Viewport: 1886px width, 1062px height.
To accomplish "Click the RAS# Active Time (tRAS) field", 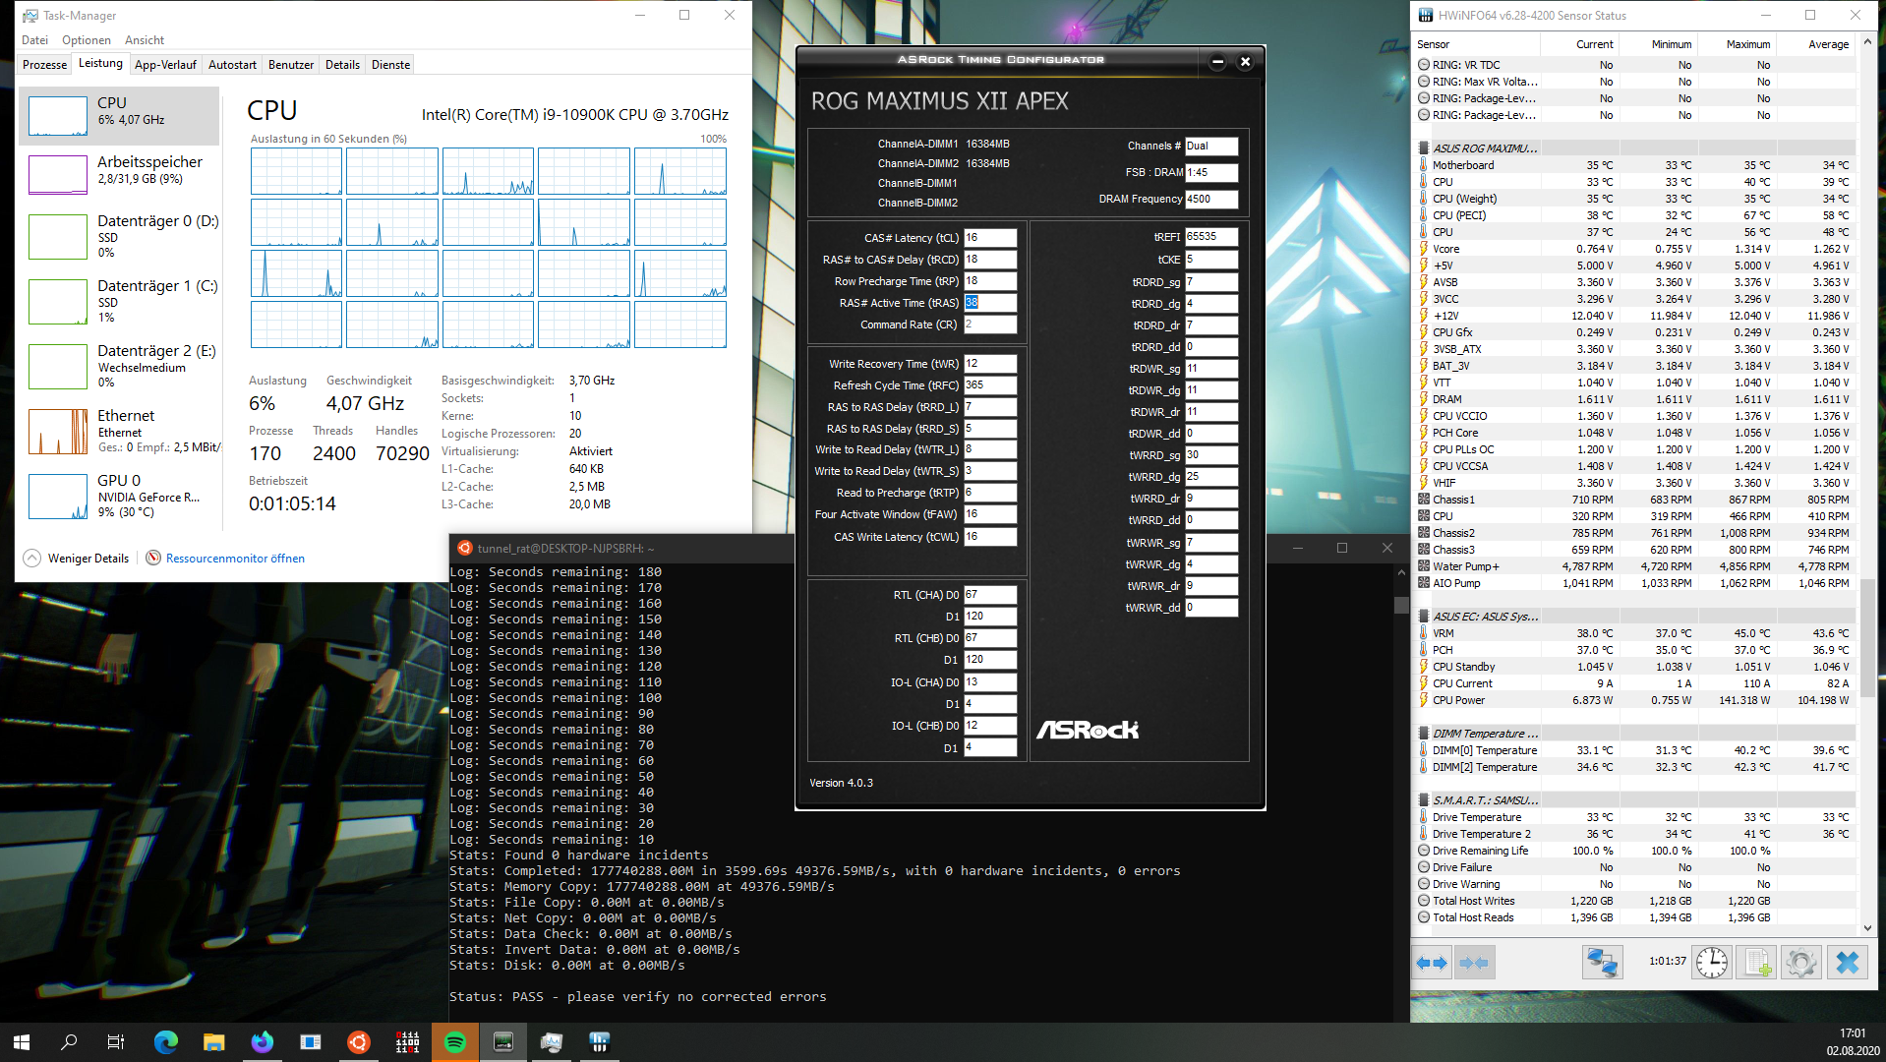I will pyautogui.click(x=990, y=303).
